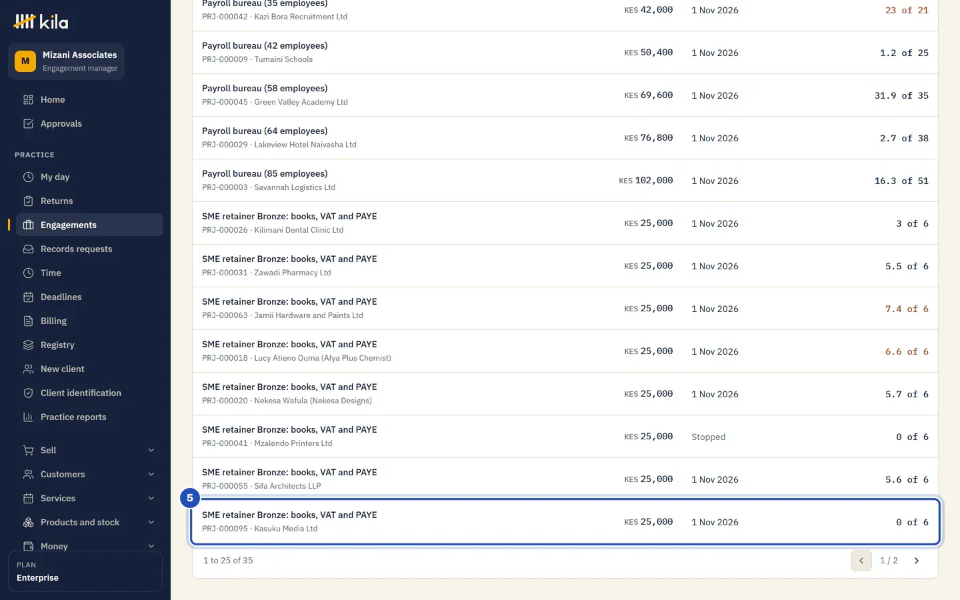Expand the Services section chevron
This screenshot has width=960, height=600.
151,499
